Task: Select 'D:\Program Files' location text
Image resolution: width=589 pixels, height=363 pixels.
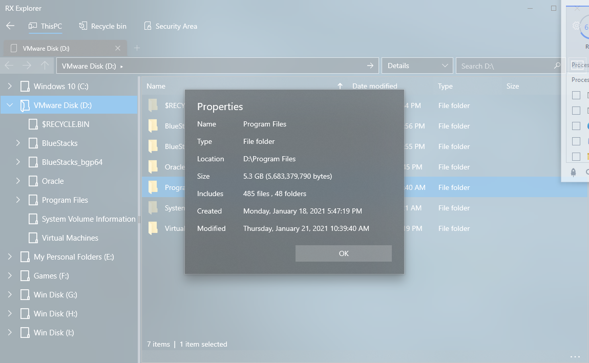Action: coord(269,159)
